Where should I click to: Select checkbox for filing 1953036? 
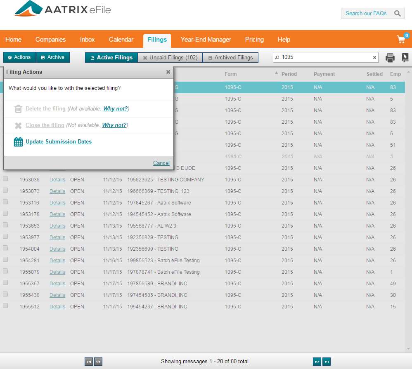click(x=5, y=179)
